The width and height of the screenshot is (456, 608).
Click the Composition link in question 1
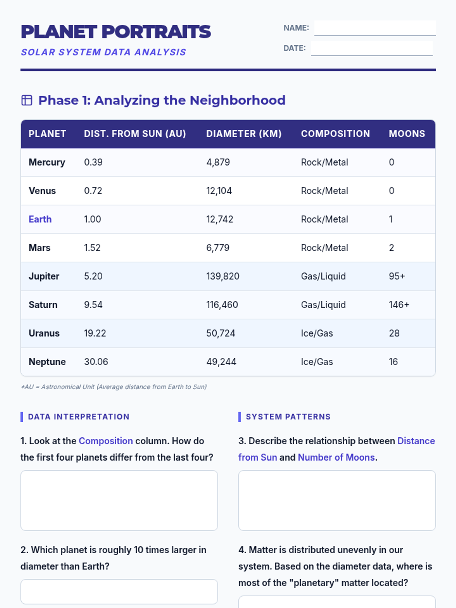click(106, 441)
